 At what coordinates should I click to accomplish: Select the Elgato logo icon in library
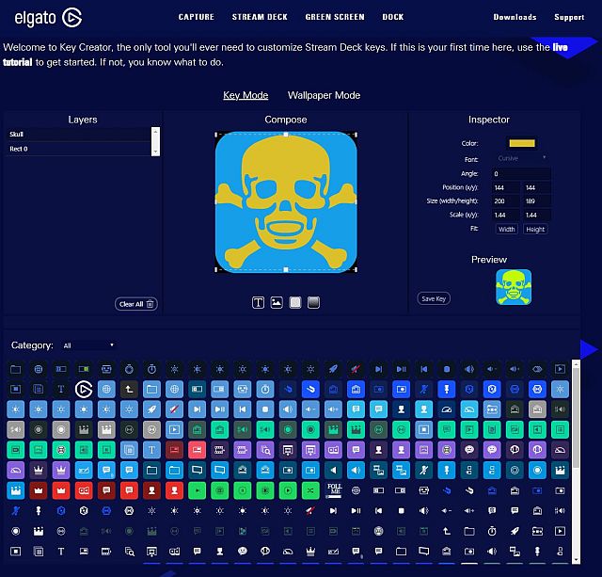(x=83, y=388)
